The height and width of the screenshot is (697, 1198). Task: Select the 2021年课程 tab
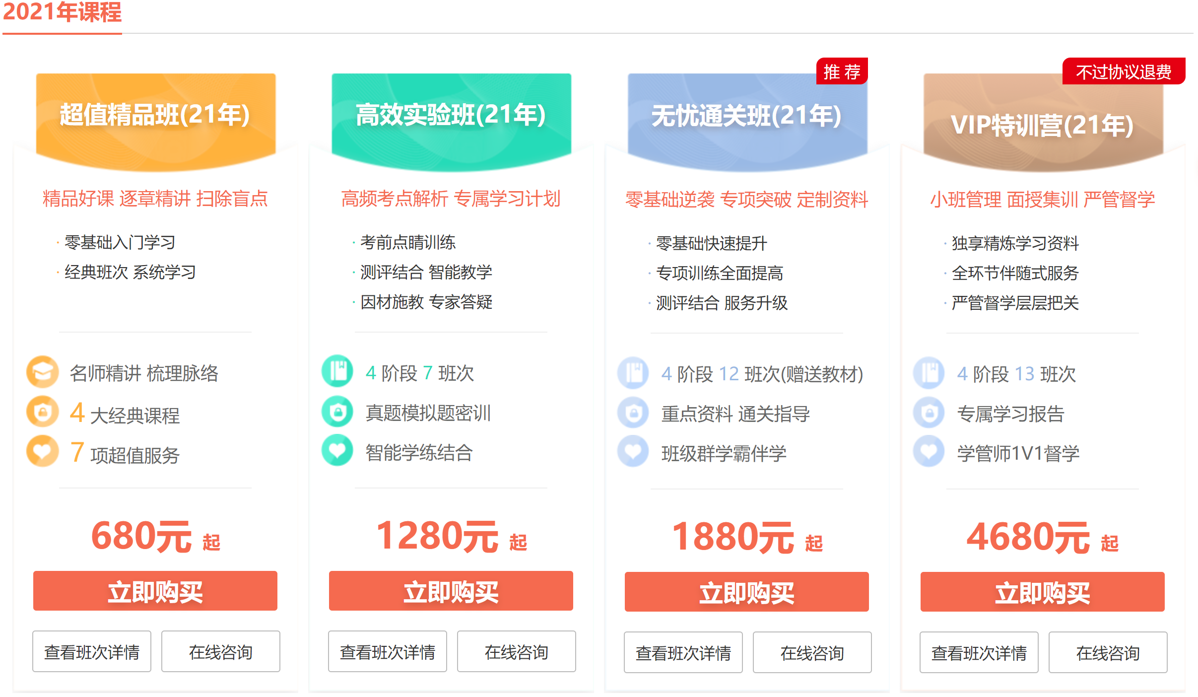click(63, 13)
